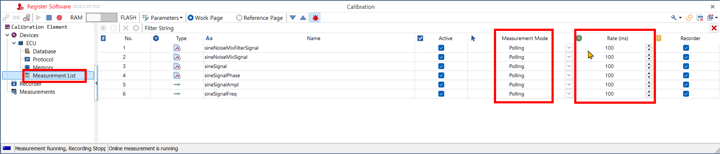This screenshot has width=720, height=154.
Task: Click the cursor arrow column icon
Action: click(x=473, y=38)
